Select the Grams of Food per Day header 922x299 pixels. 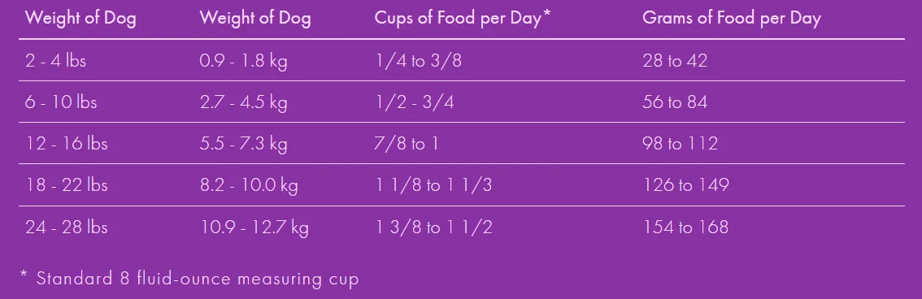[732, 18]
